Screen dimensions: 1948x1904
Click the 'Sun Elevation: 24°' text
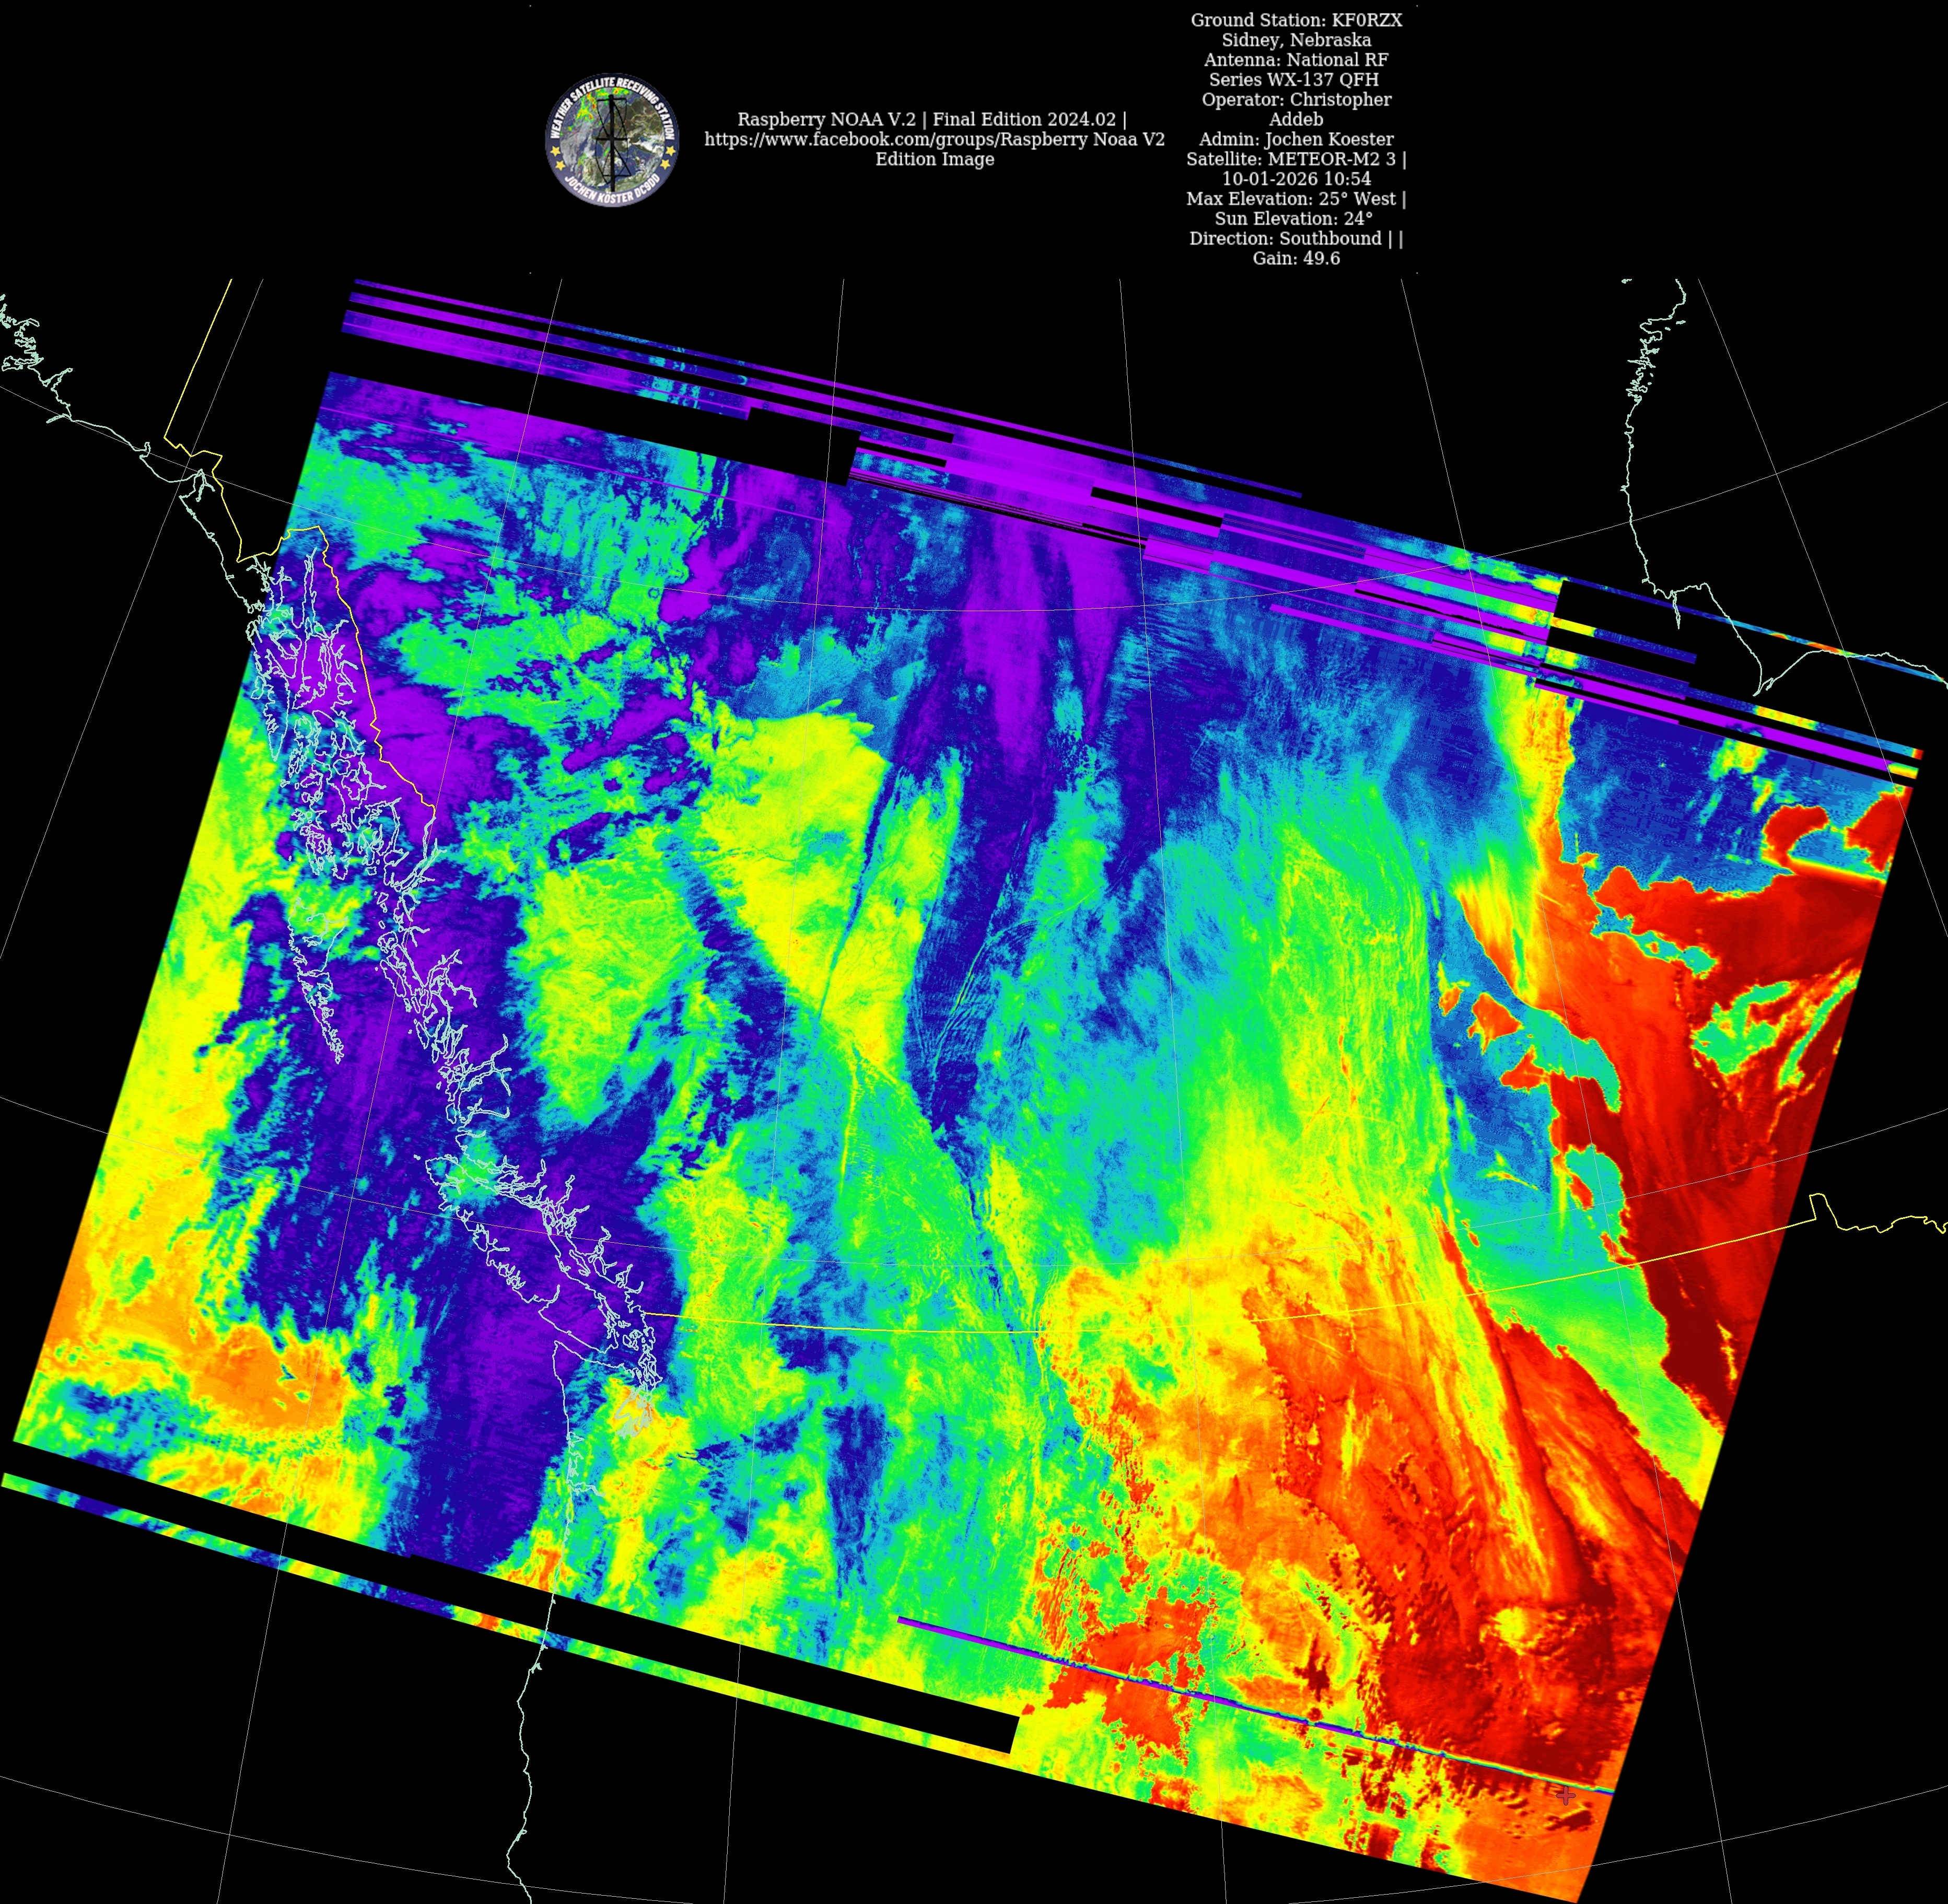(x=1294, y=219)
